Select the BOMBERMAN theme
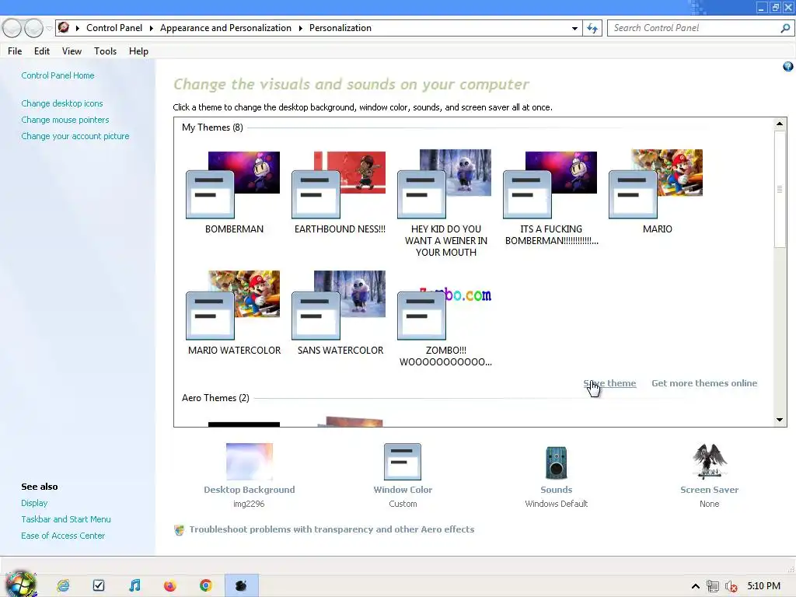796x597 pixels. (x=233, y=192)
